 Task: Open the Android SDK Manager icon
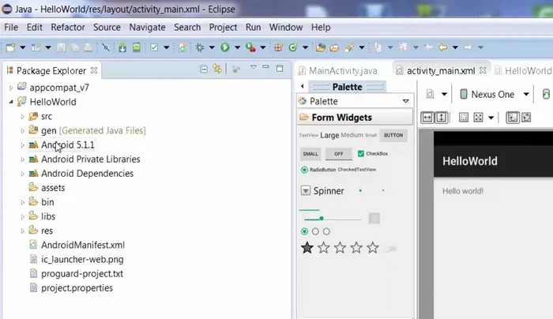122,47
